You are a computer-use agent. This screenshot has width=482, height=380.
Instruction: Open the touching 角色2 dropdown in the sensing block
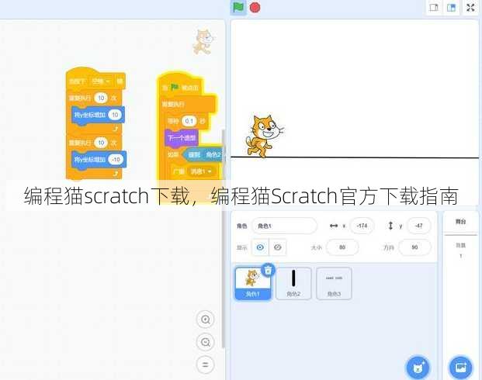coord(213,155)
